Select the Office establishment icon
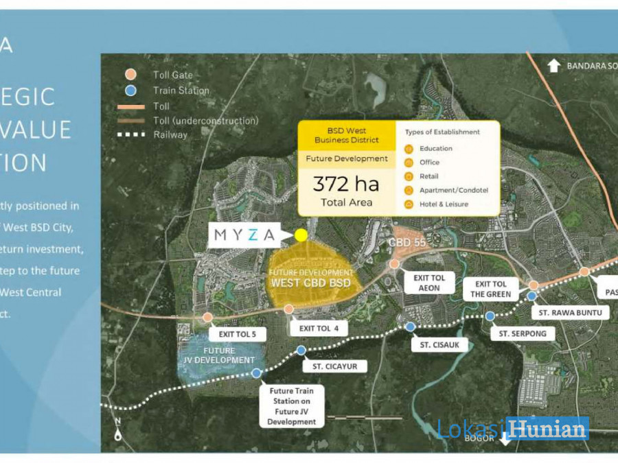 (x=409, y=163)
